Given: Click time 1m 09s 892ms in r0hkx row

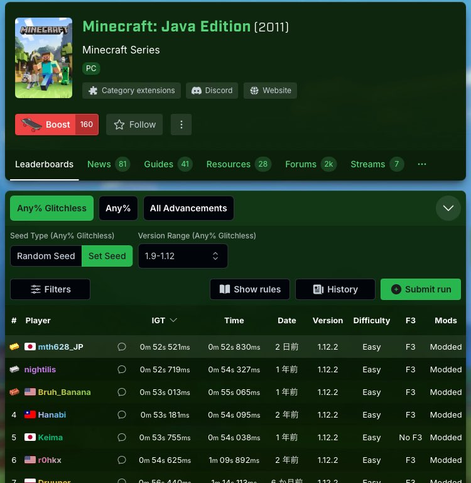Looking at the screenshot, I should [x=234, y=460].
